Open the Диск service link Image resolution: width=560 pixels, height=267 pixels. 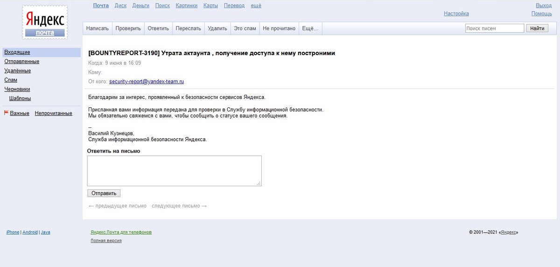tap(120, 6)
